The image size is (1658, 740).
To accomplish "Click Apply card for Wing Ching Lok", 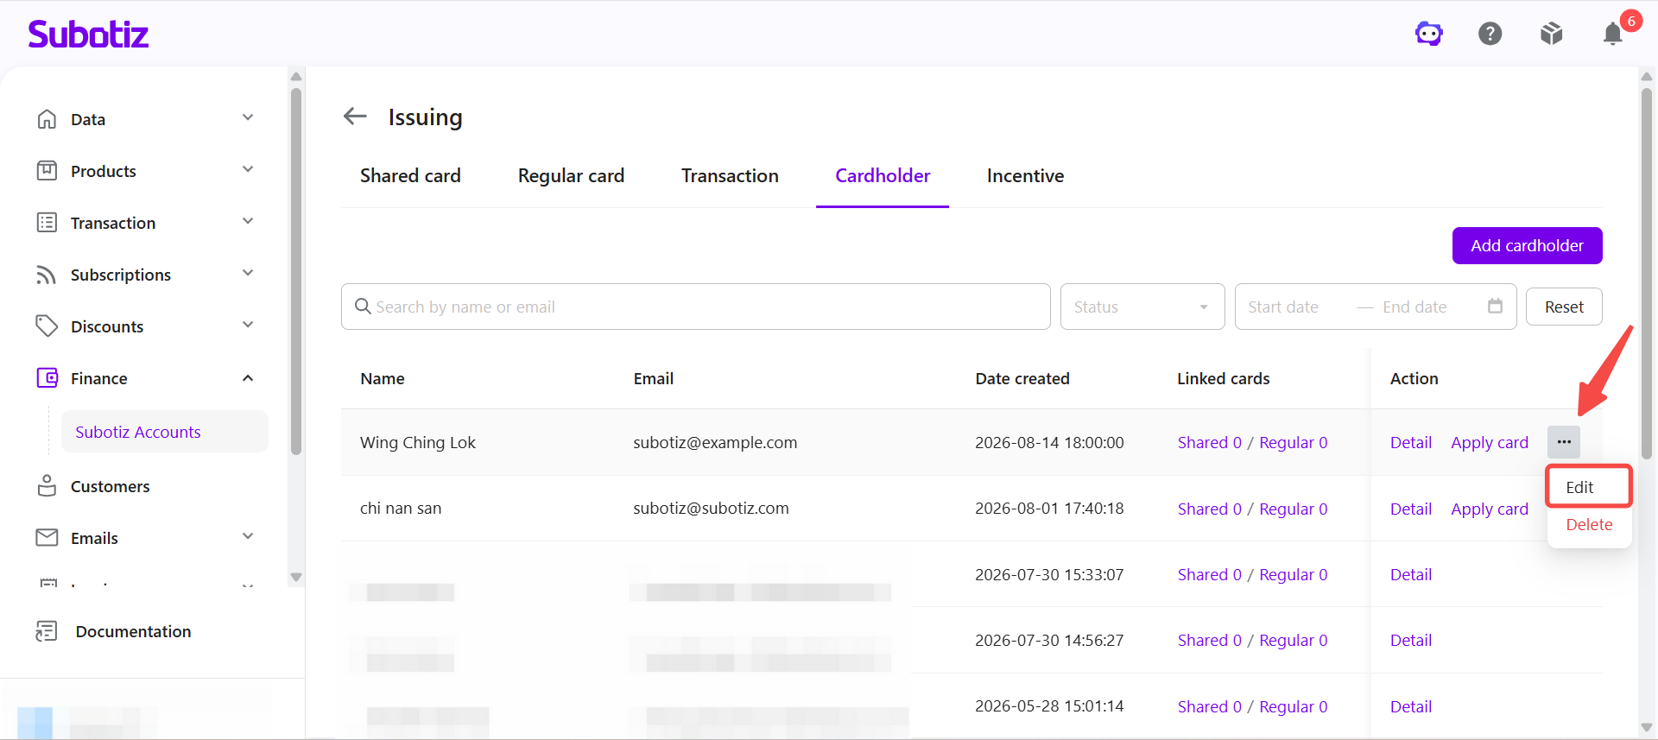I will (1490, 442).
